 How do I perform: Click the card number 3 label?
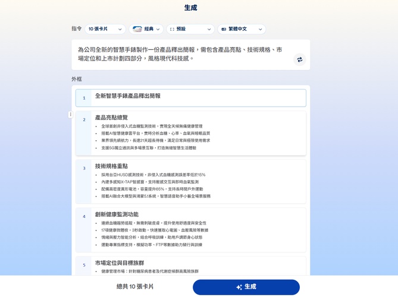84,168
